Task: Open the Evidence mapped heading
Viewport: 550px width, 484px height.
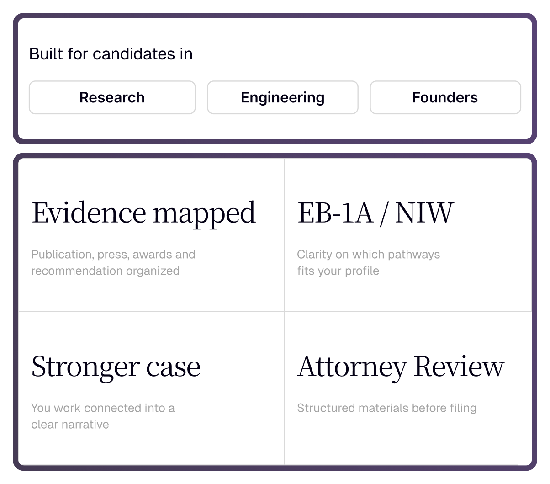Action: coord(143,213)
